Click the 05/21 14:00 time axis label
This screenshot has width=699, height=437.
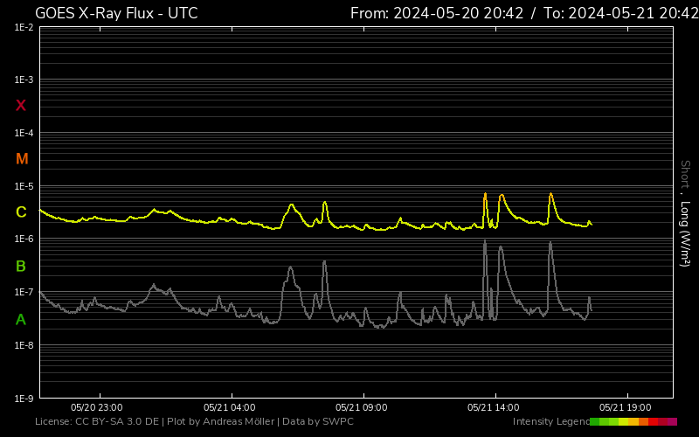tap(494, 407)
